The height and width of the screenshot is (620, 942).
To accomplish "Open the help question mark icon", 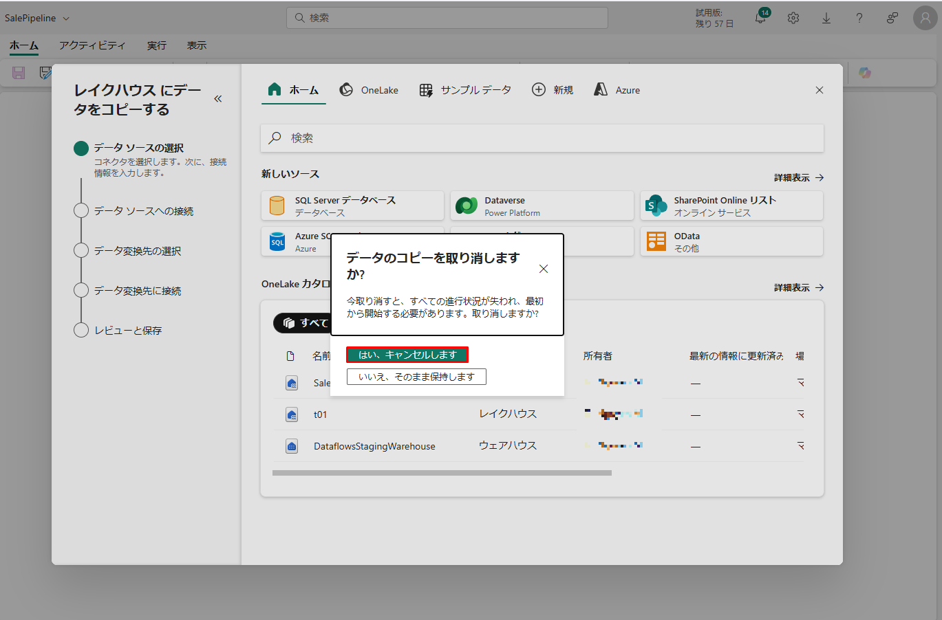I will [x=859, y=19].
